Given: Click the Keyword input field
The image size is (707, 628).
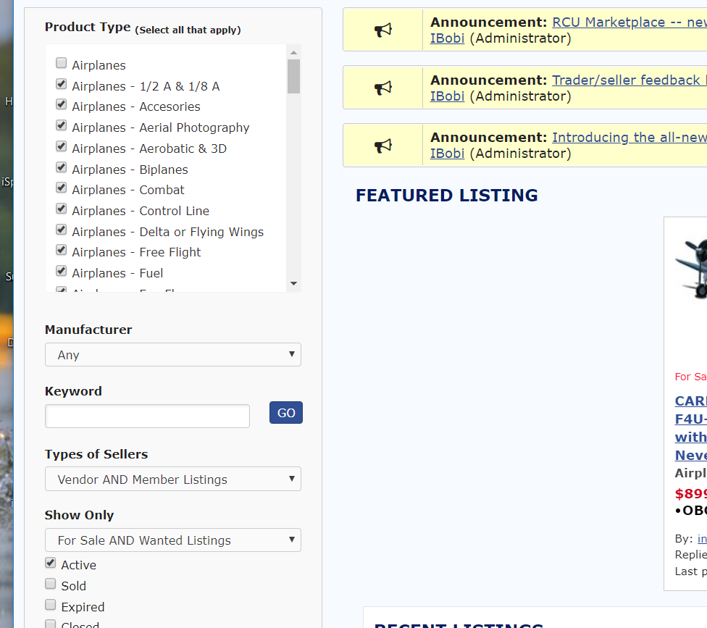Looking at the screenshot, I should point(147,416).
